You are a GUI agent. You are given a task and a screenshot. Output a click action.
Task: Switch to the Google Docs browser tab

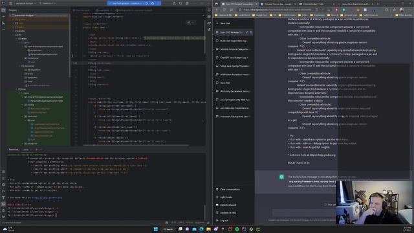(x=278, y=4)
